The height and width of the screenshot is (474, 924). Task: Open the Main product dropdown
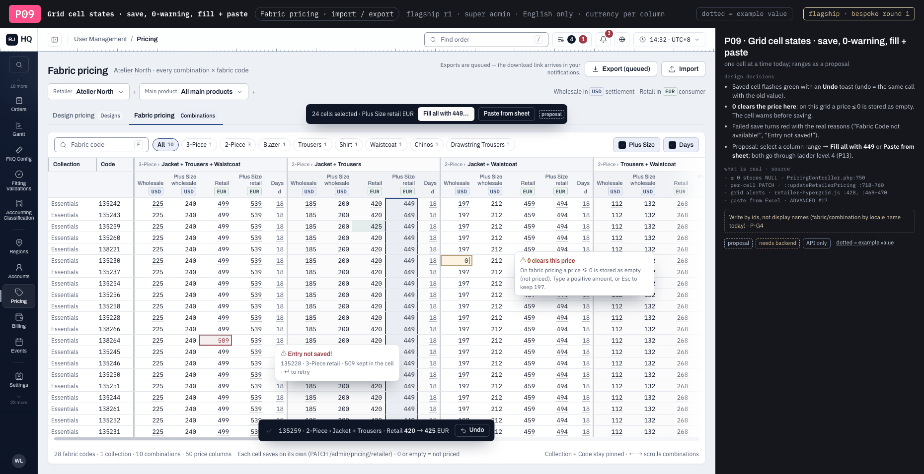[x=194, y=92]
